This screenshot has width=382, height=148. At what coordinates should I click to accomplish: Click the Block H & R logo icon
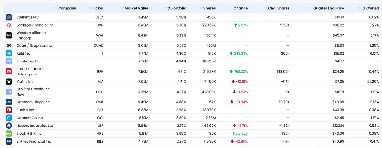[x=9, y=133]
